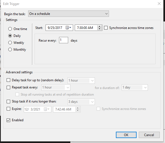Select the One time radio option
Viewport: 165px width, 143px height.
pyautogui.click(x=10, y=29)
